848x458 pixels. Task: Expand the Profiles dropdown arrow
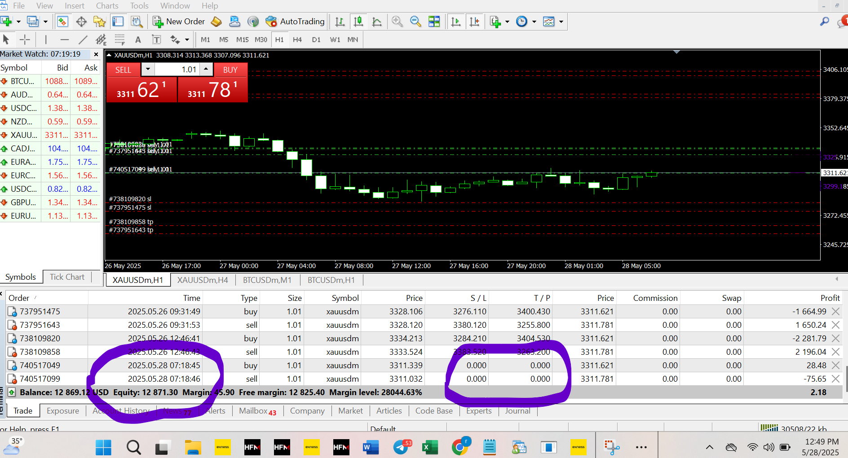(45, 22)
